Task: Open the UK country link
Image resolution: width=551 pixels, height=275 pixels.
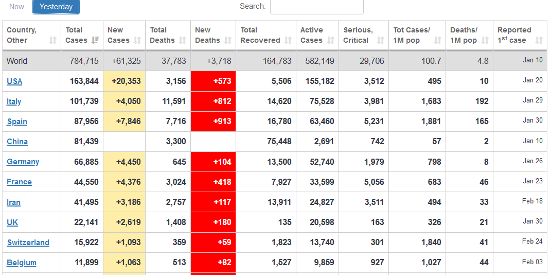Action: (x=12, y=222)
